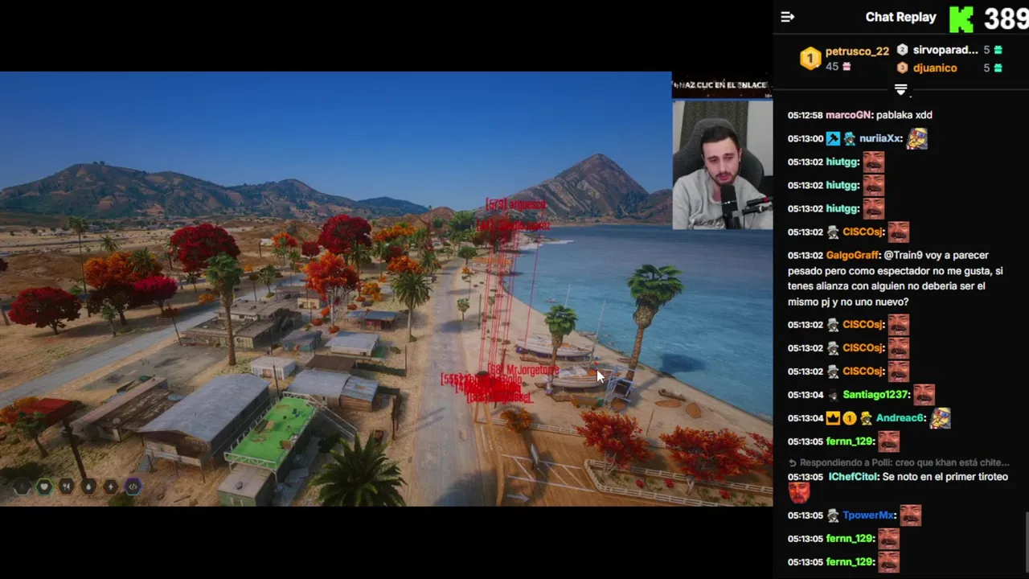Viewport: 1029px width, 579px height.
Task: Click the green gift icon on sirvoparad's row
Action: point(998,50)
